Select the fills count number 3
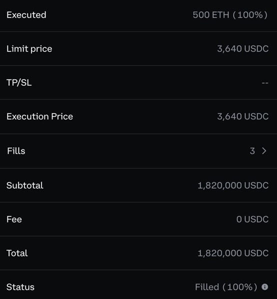The height and width of the screenshot is (299, 277). [x=252, y=151]
